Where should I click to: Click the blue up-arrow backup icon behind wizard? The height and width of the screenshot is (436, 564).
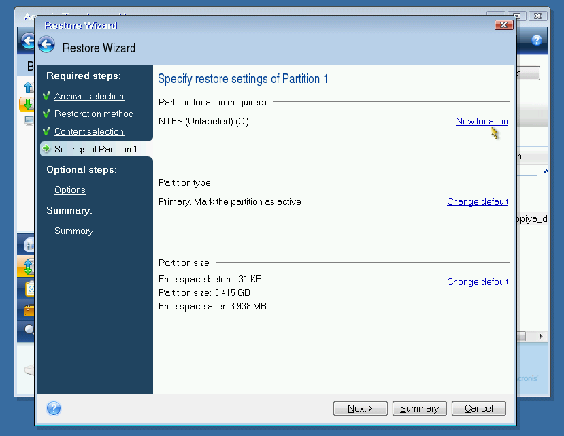click(x=28, y=86)
